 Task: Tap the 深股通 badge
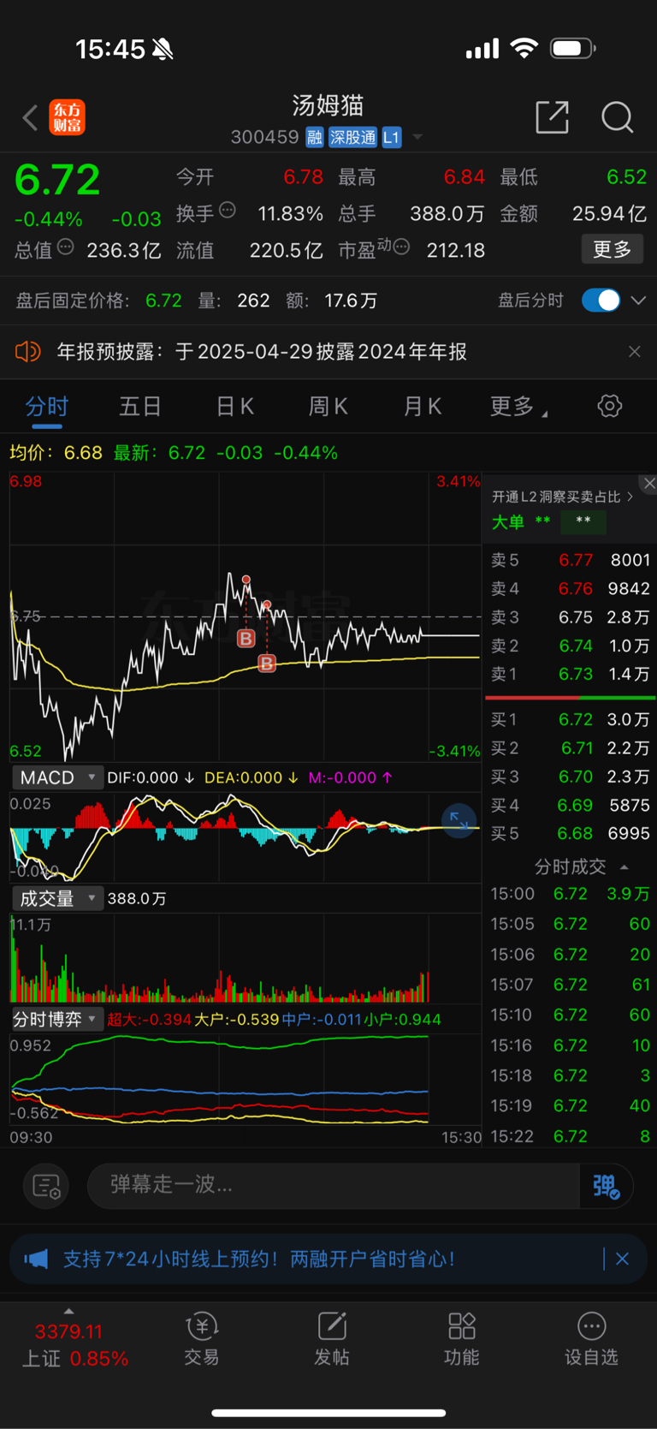(x=352, y=137)
